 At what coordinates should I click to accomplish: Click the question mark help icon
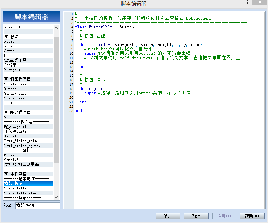tap(247, 2)
